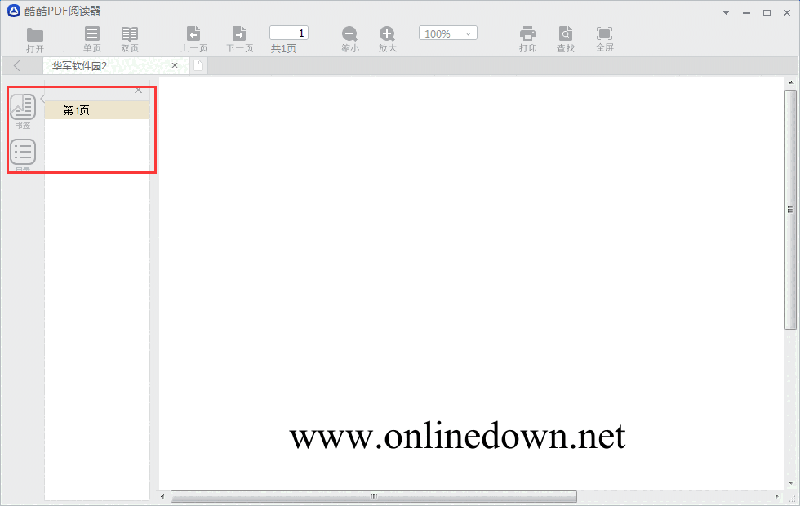This screenshot has width=800, height=506.
Task: Open a PDF with the 打开 folder icon
Action: pyautogui.click(x=34, y=40)
